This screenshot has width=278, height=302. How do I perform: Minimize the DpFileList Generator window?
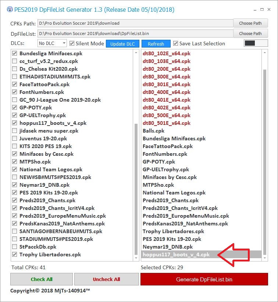pos(255,10)
